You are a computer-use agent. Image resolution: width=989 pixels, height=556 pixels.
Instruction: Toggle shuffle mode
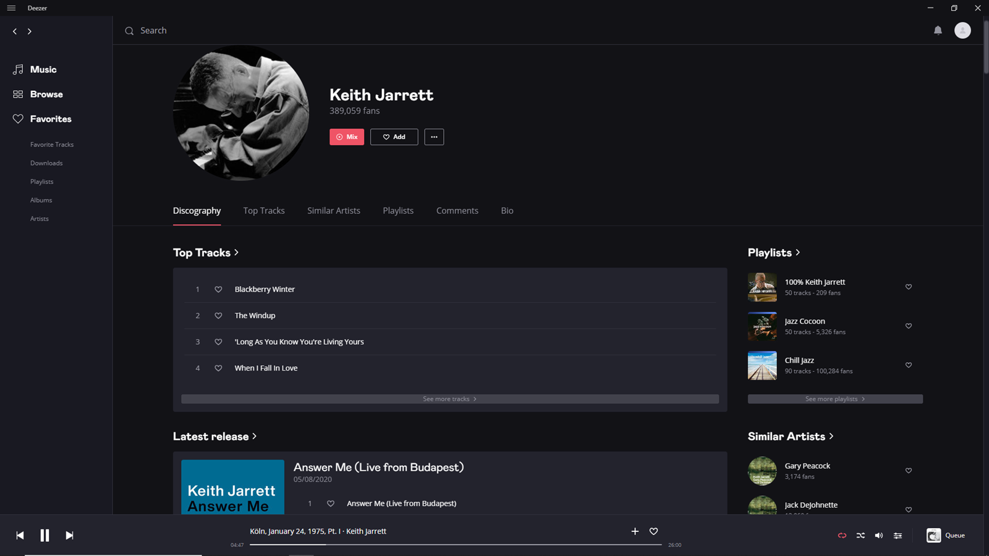tap(860, 536)
